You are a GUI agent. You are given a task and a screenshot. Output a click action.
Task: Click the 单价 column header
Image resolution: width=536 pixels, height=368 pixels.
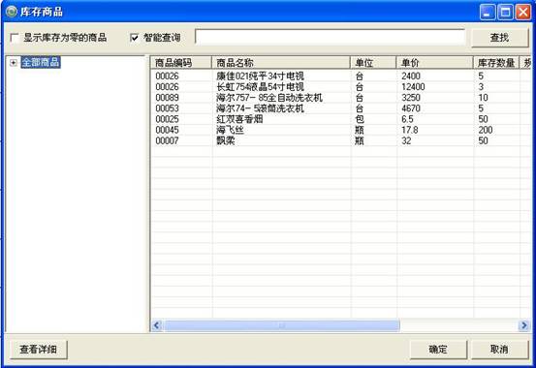(434, 63)
